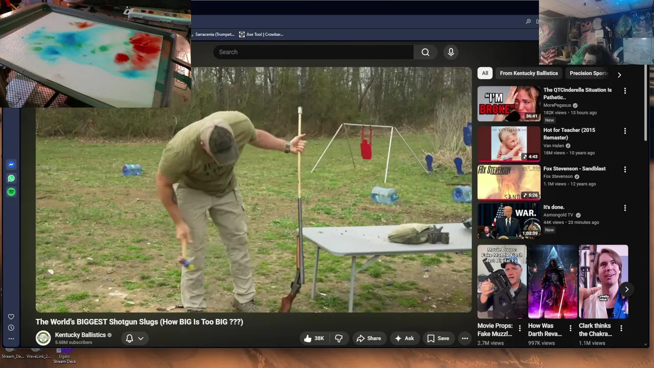This screenshot has width=654, height=368.
Task: Open WaveLink desktop shortcut
Action: click(38, 354)
